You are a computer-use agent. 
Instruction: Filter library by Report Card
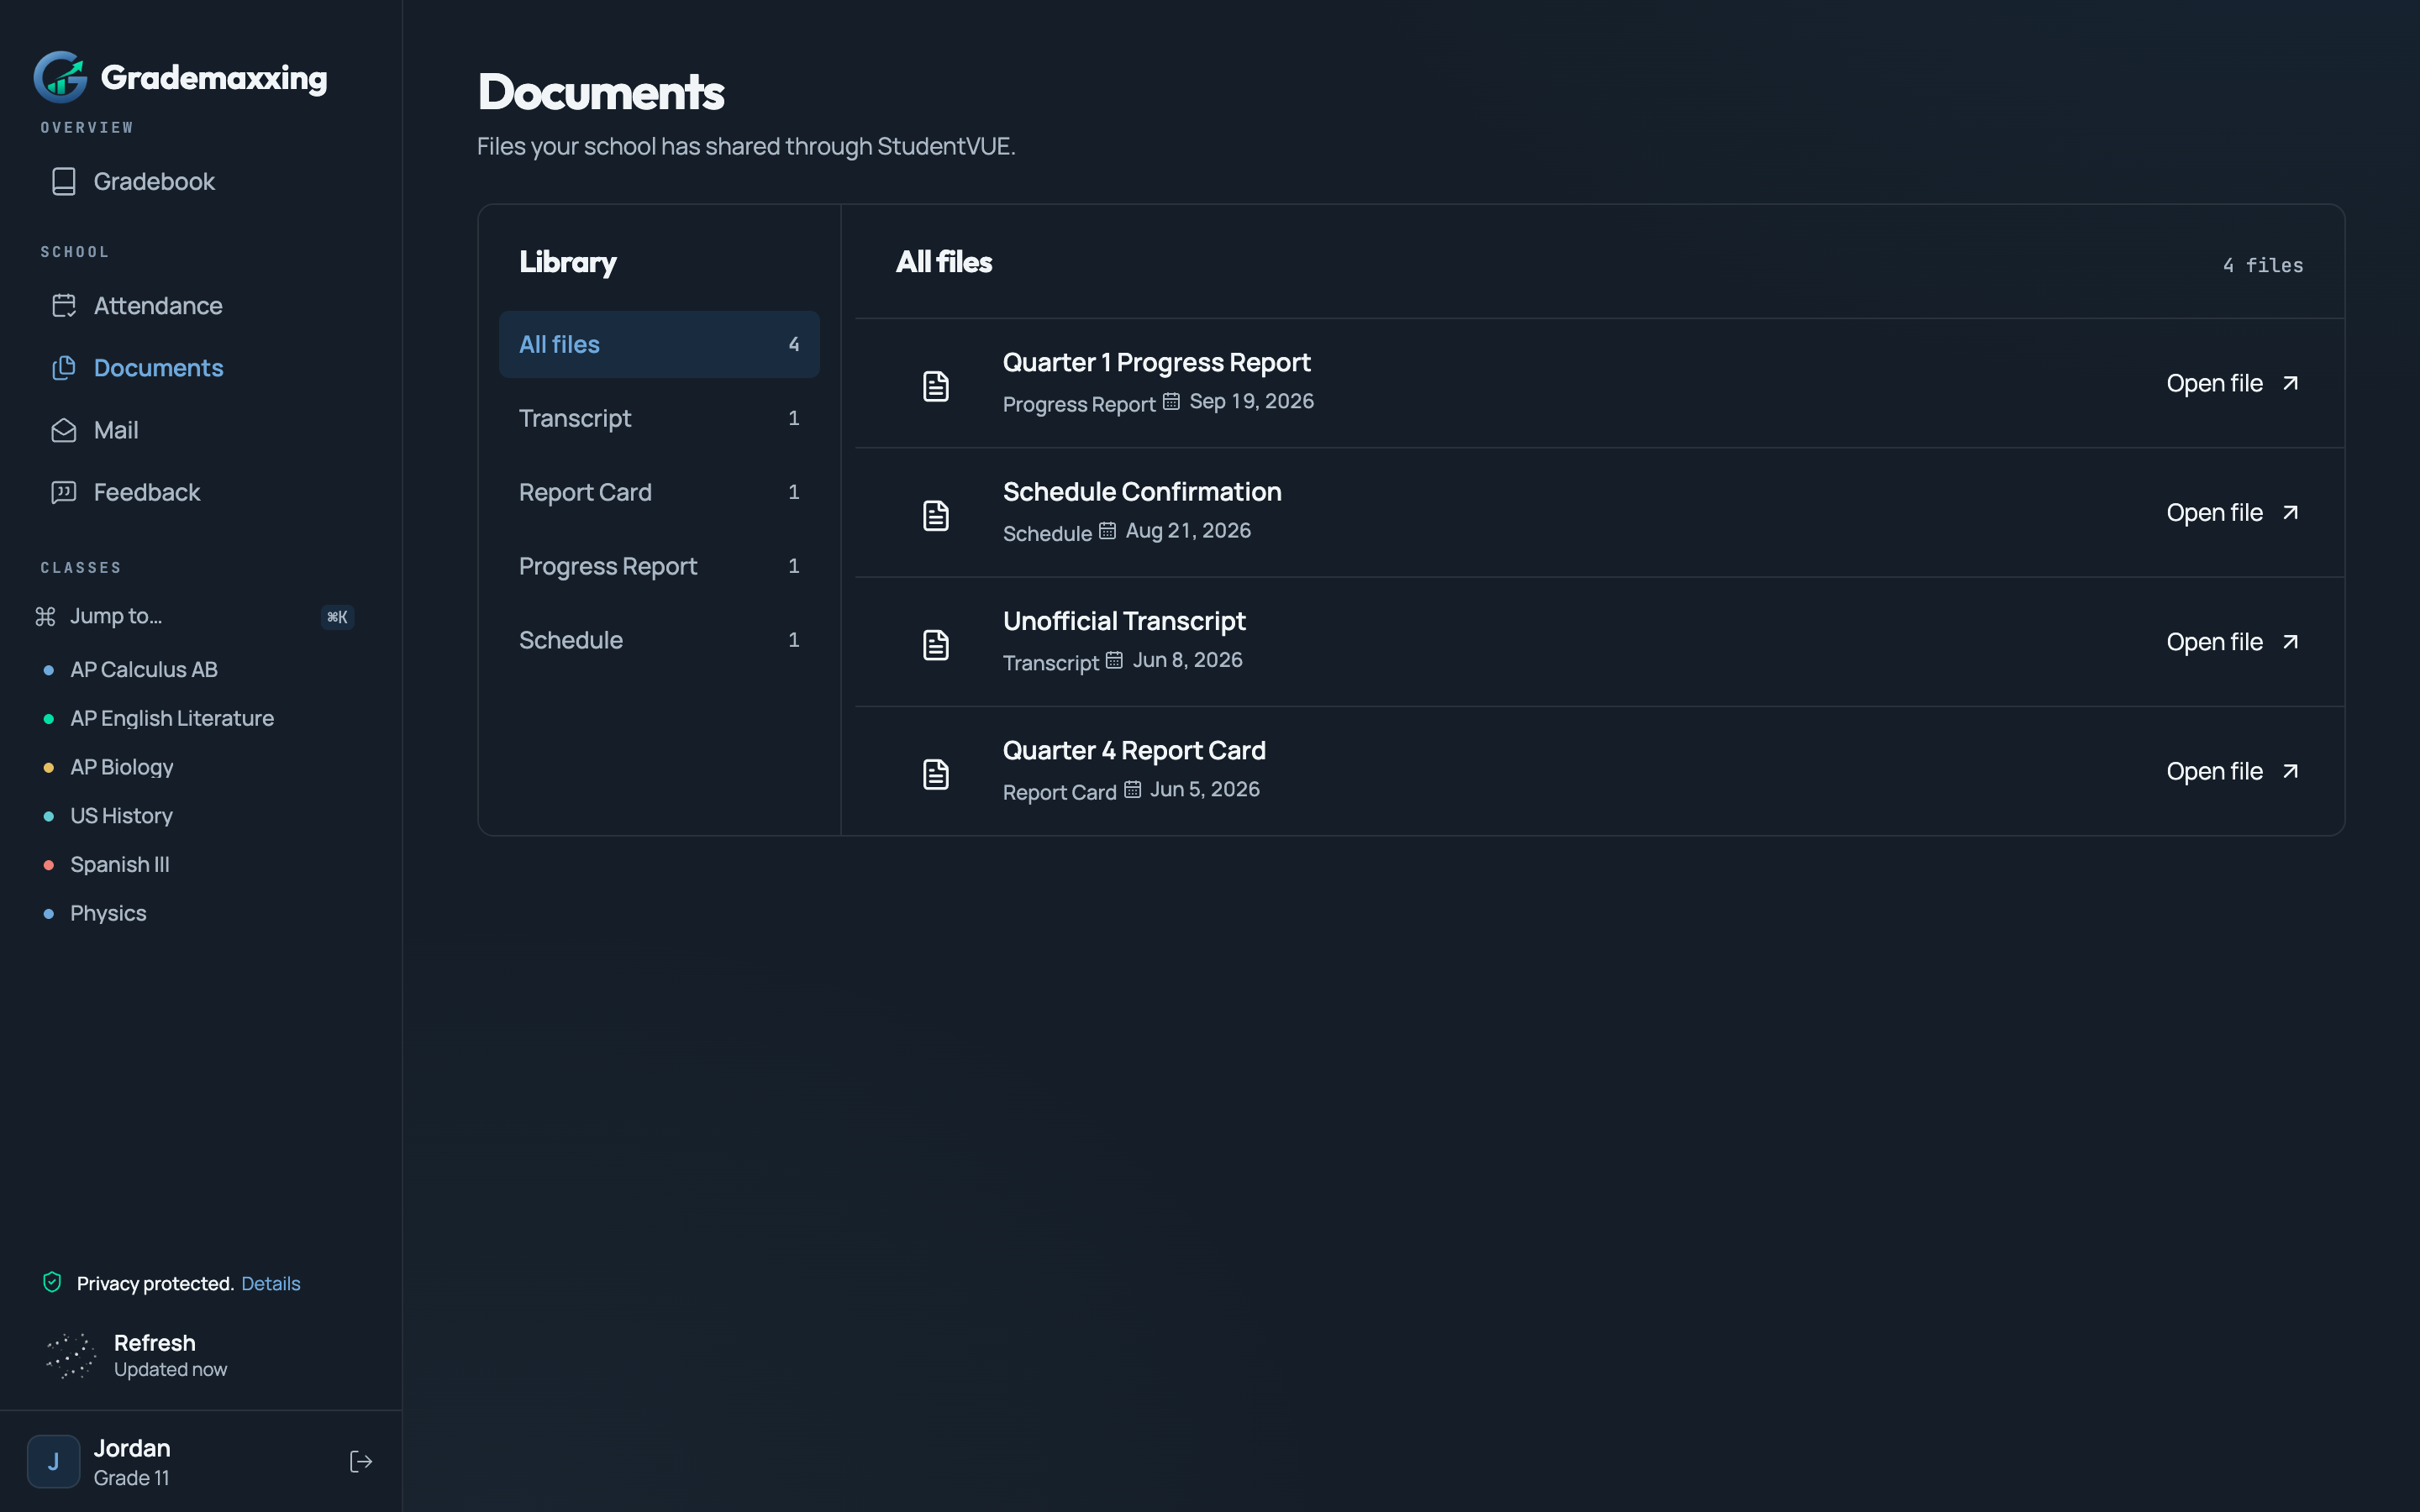click(659, 492)
